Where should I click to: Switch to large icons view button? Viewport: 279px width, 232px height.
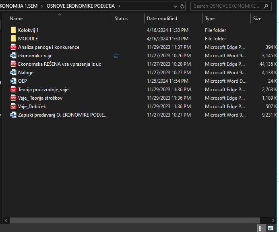click(271, 228)
